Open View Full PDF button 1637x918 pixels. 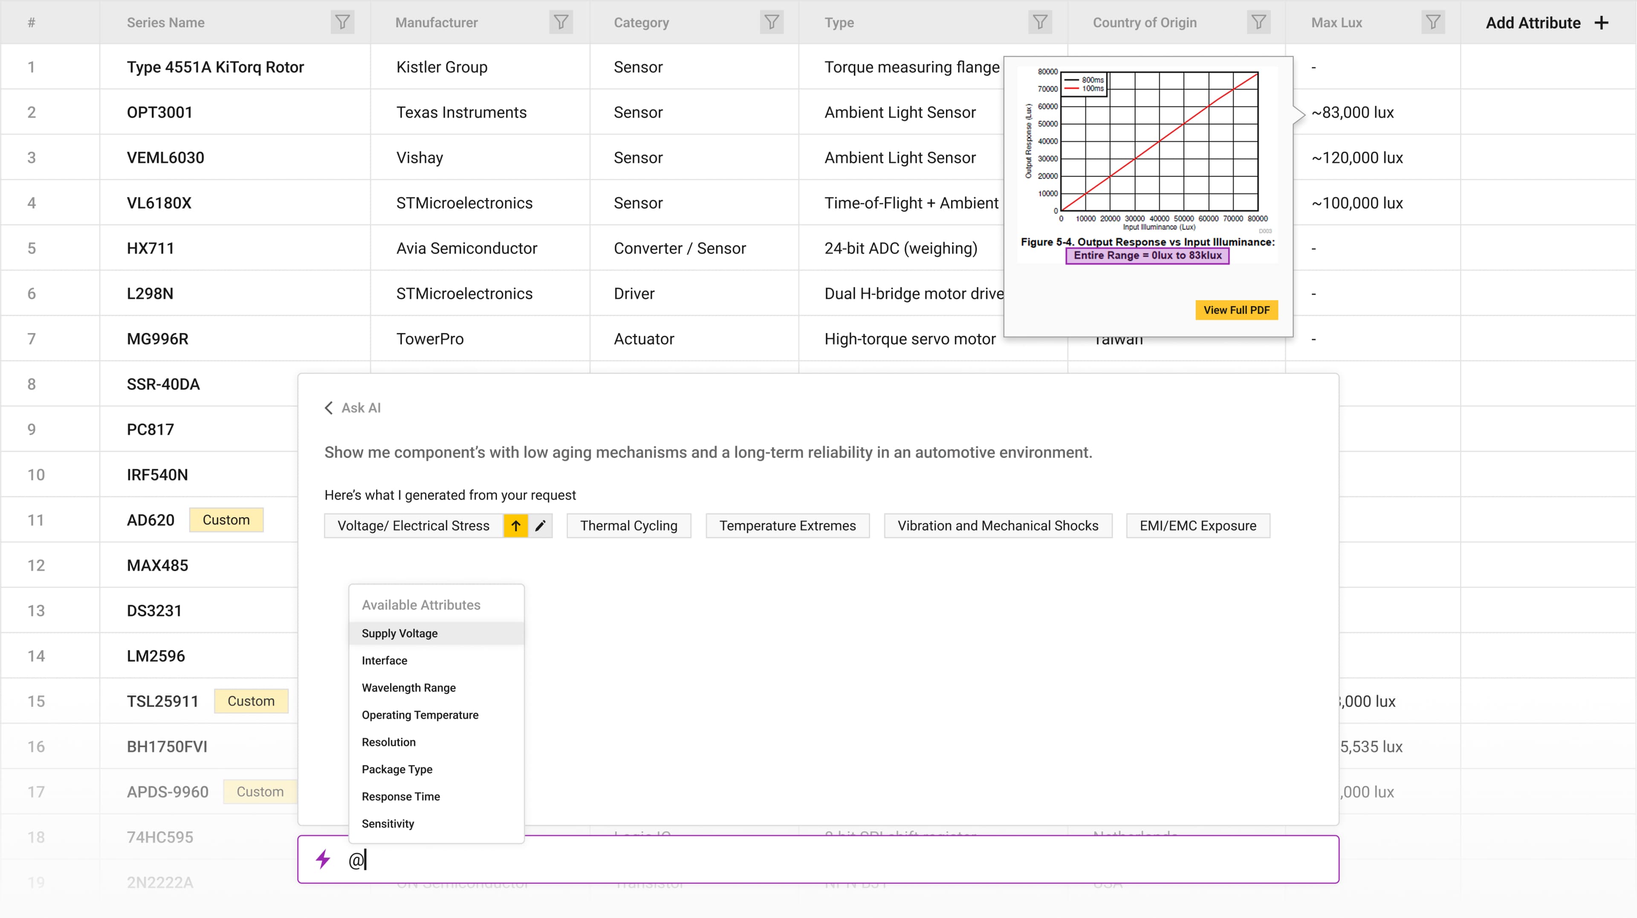(1236, 310)
